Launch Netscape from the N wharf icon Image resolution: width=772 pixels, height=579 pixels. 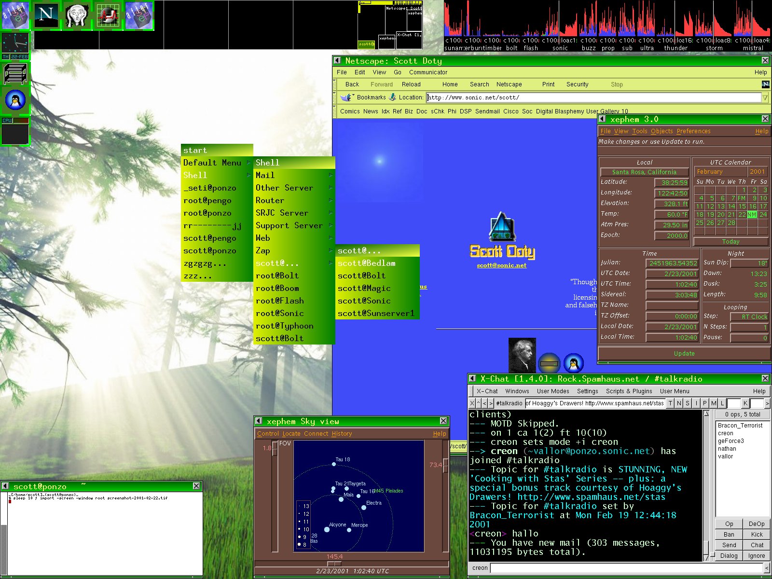(46, 15)
